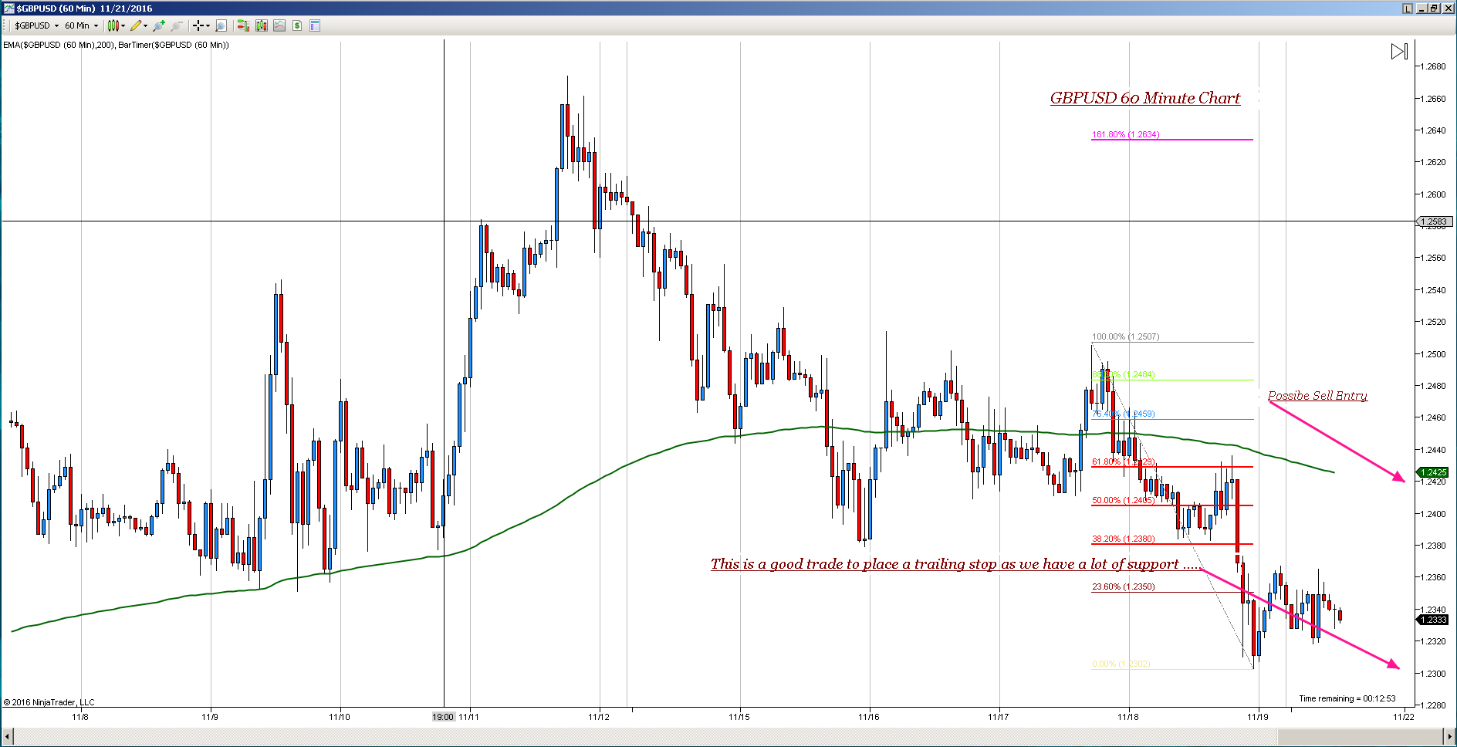Click the zoom out magnifier icon
Image resolution: width=1457 pixels, height=747 pixels.
[177, 25]
